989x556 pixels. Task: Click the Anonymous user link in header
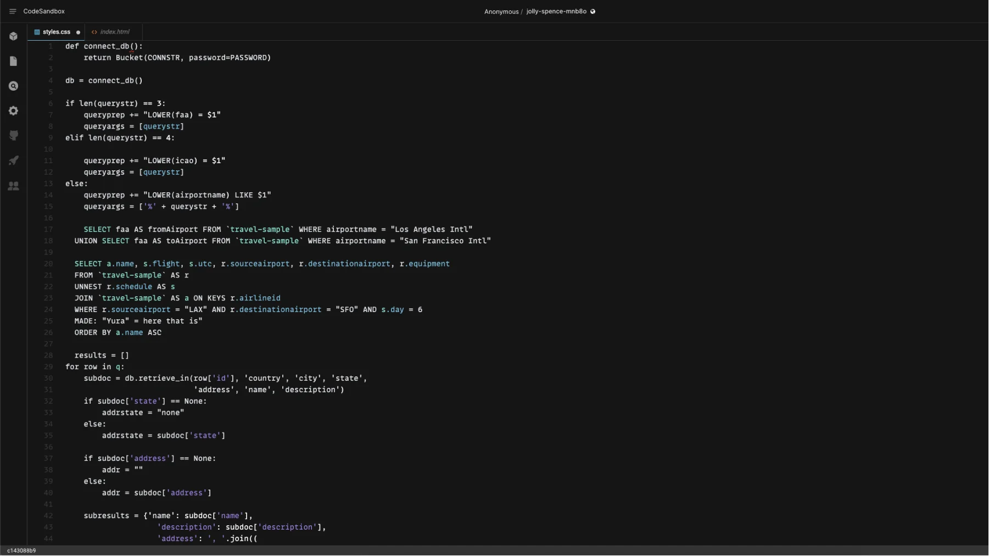pyautogui.click(x=501, y=12)
